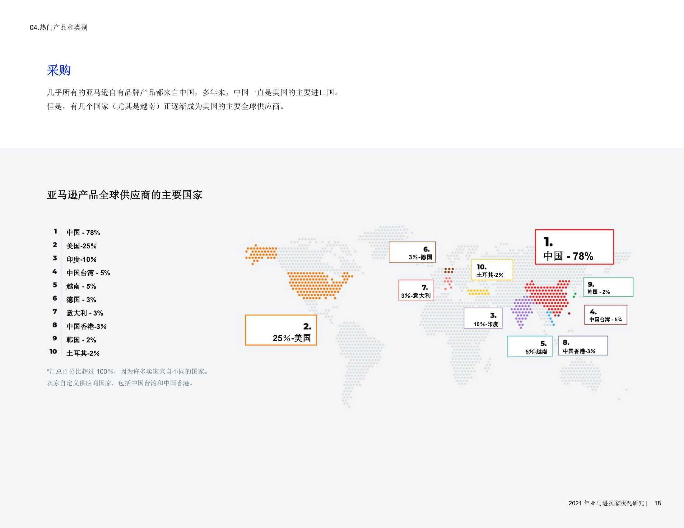This screenshot has height=528, width=684.
Task: Click the green dotted South Korea region
Action: [575, 295]
